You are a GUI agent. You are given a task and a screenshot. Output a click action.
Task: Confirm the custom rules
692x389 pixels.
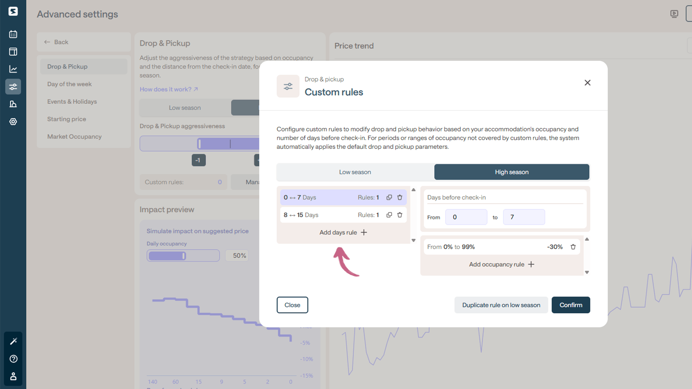[571, 305]
